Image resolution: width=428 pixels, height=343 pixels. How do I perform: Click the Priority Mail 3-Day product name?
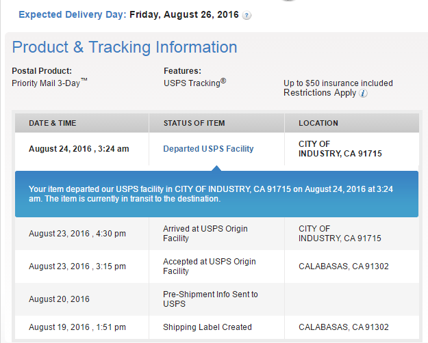(49, 83)
